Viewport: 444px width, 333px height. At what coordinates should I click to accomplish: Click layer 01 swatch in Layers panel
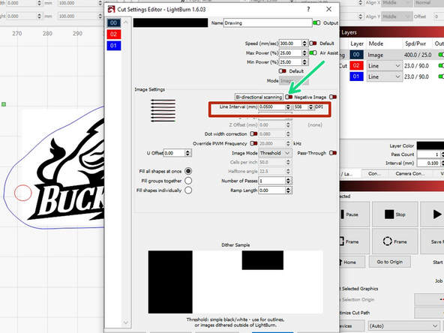pos(356,76)
